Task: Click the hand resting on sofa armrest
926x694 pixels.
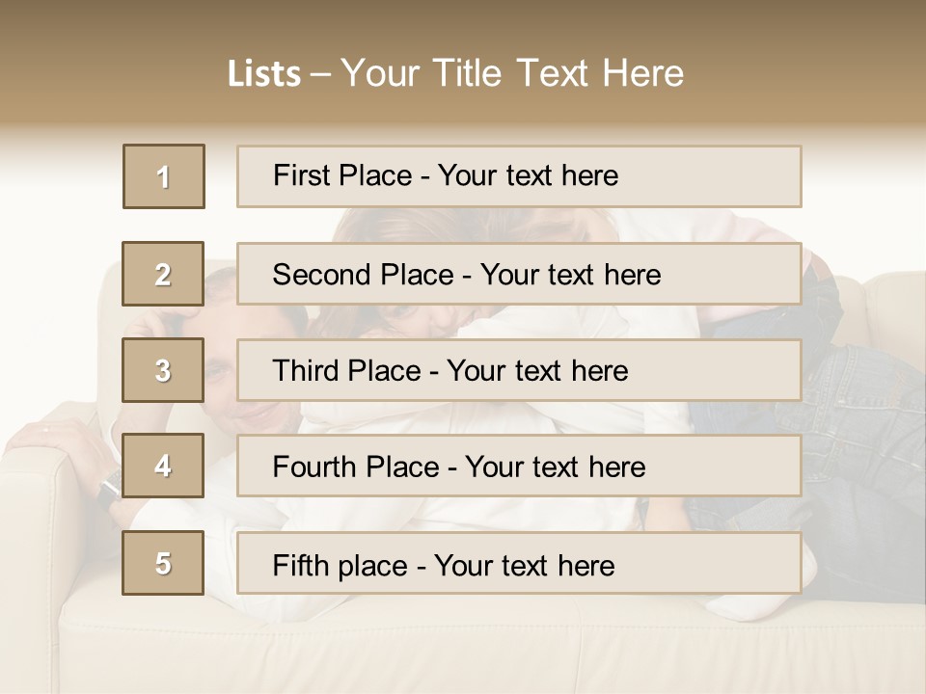Action: [58, 434]
